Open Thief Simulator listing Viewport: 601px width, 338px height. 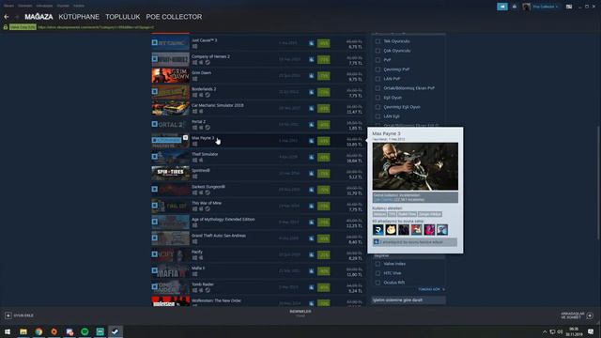pos(258,157)
